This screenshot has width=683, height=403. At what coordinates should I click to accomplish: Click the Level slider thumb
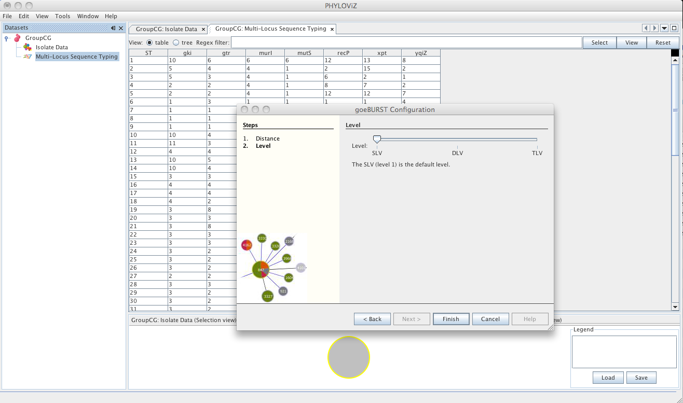(377, 139)
